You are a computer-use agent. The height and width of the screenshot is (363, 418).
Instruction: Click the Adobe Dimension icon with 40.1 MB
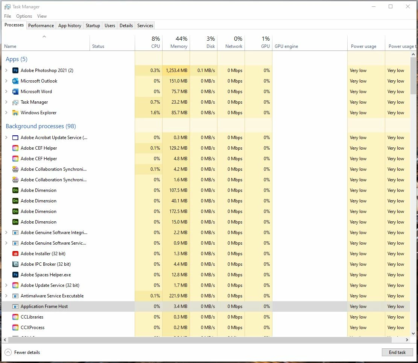click(x=15, y=201)
